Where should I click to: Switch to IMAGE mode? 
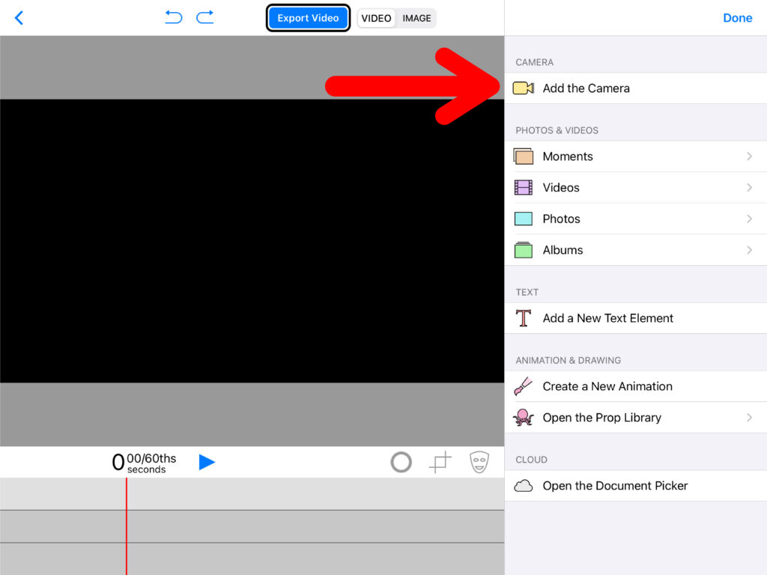416,18
